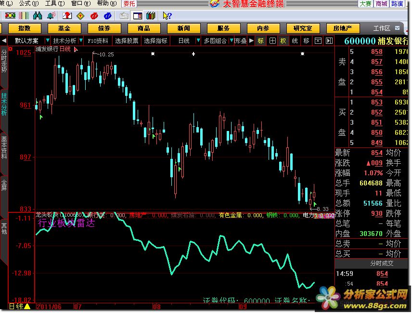Viewport: 412px width, 313px height.
Task: Open the 窗口 menu
Action: pyautogui.click(x=81, y=4)
